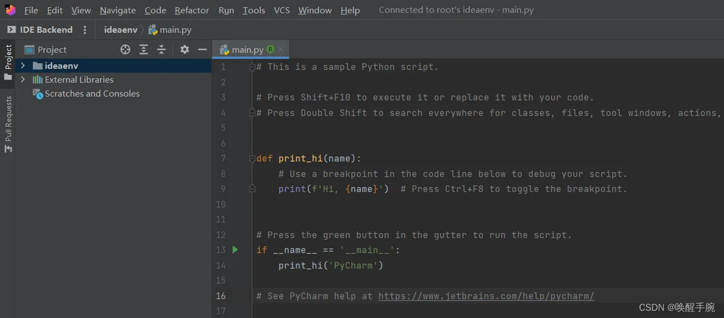724x318 pixels.
Task: Click line number 9 in gutter
Action: (223, 189)
